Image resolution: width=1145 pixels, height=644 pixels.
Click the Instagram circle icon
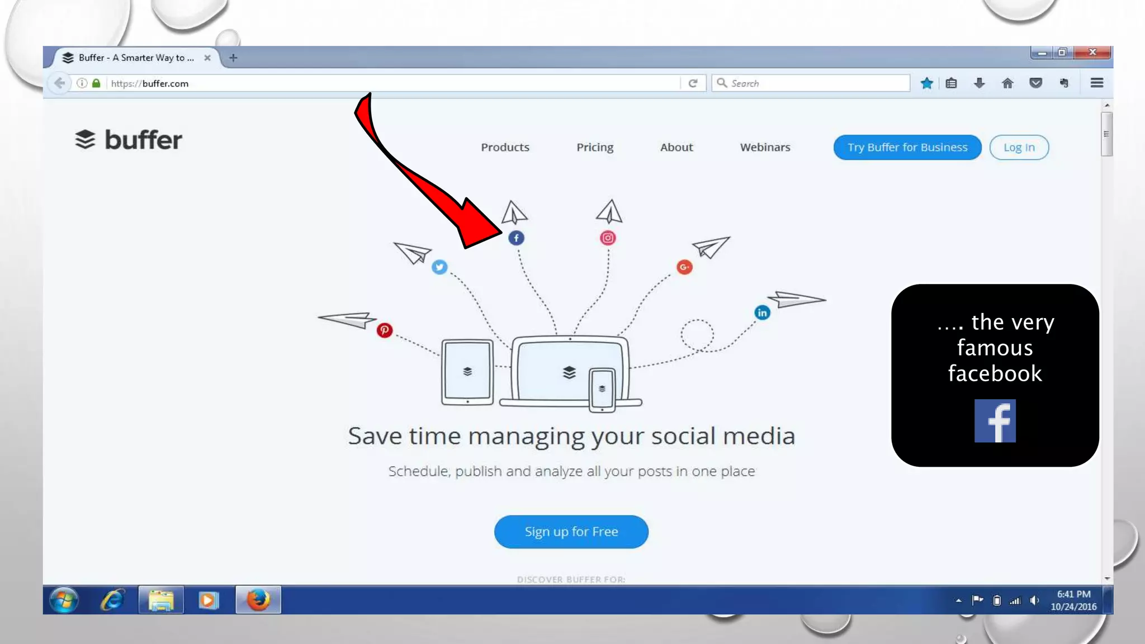click(x=608, y=238)
